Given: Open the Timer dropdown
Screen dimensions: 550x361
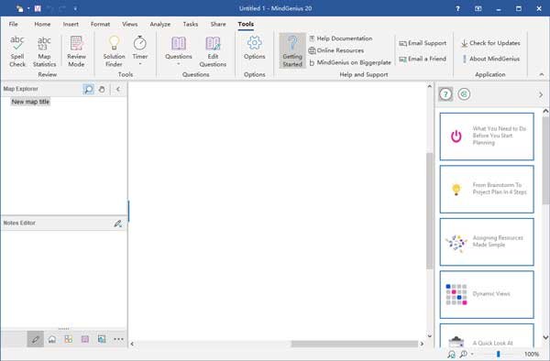Looking at the screenshot, I should click(x=139, y=51).
